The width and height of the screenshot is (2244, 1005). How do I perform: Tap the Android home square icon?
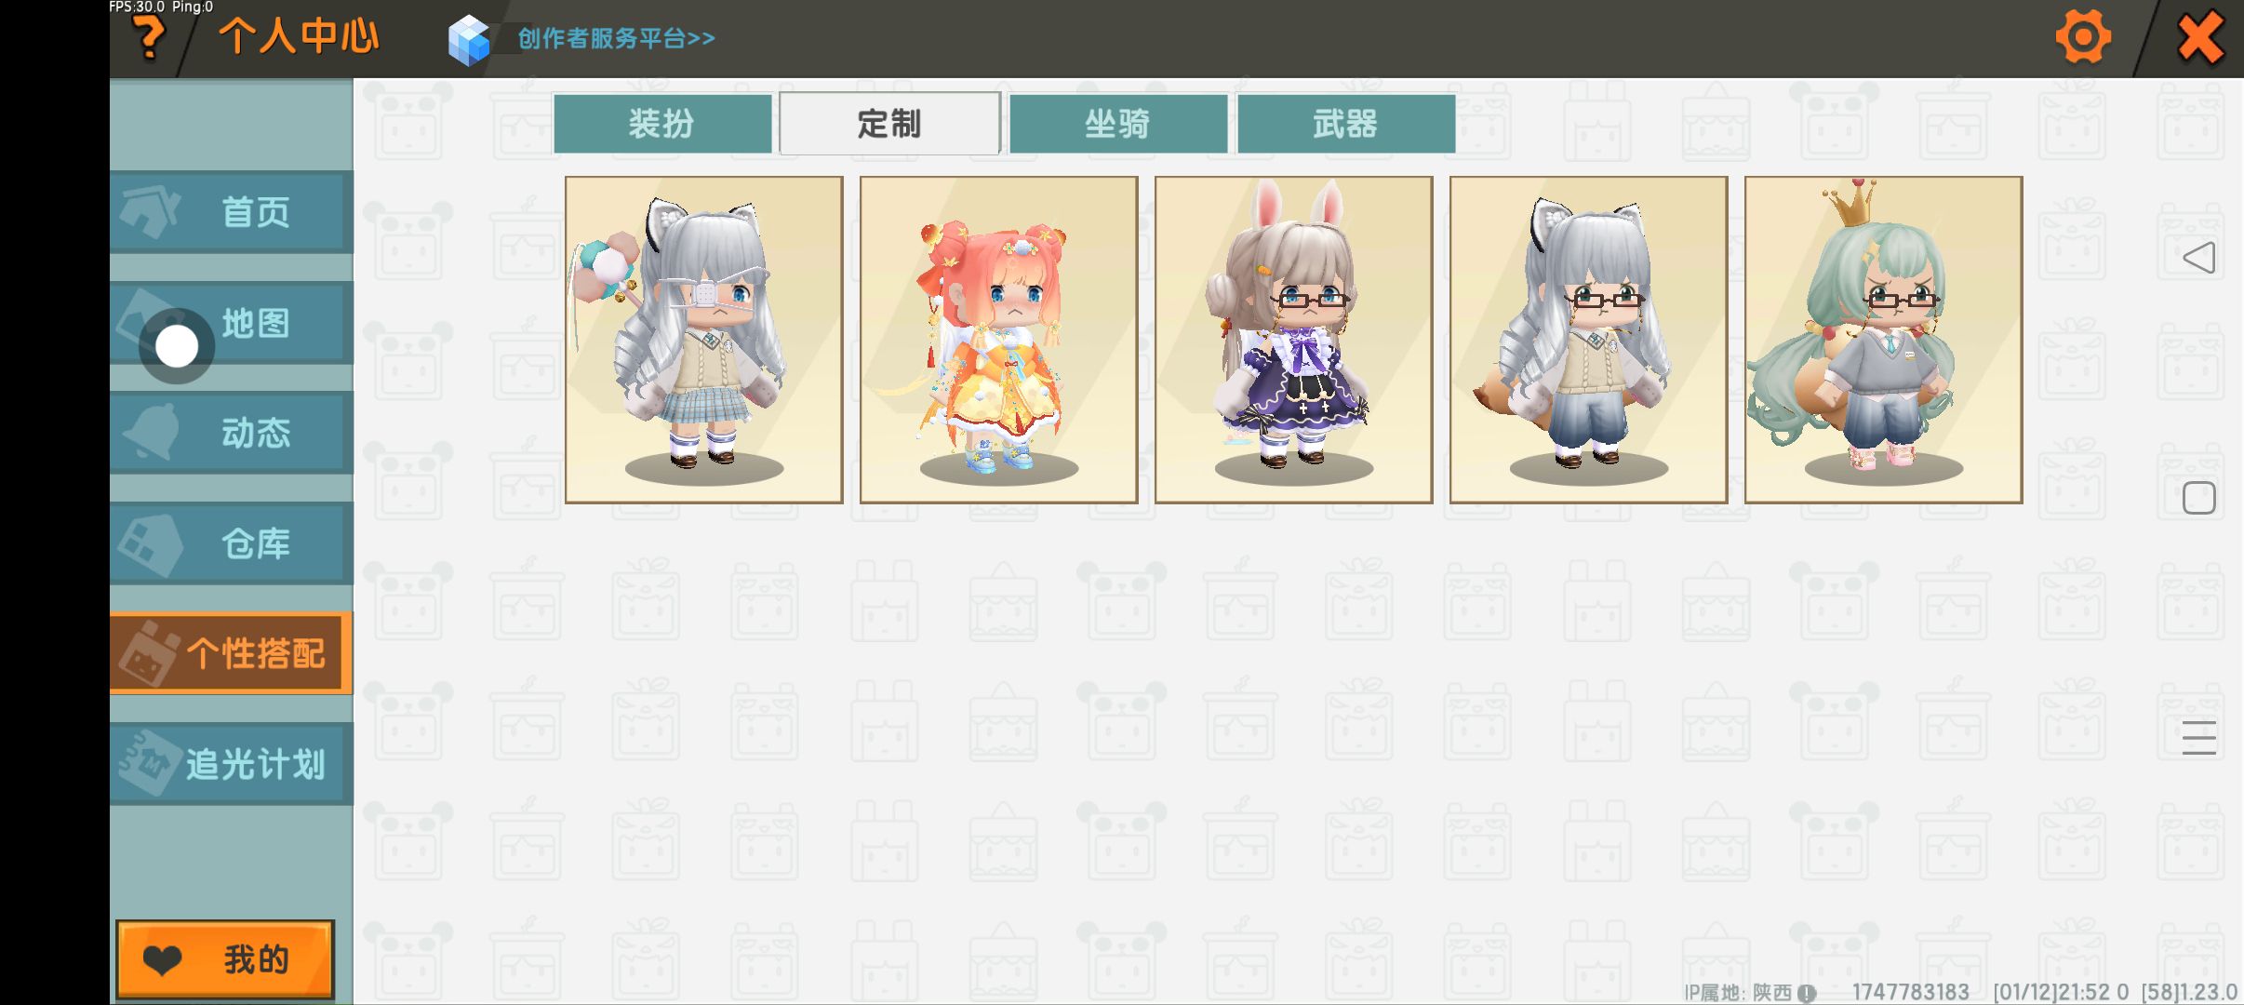coord(2198,498)
